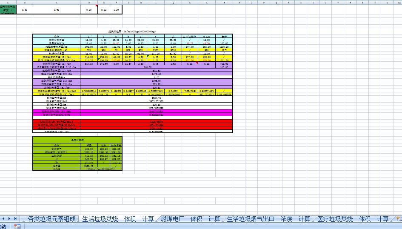The image size is (402, 229).
Task: Select the cell containing 0.02
Action: 103,9
